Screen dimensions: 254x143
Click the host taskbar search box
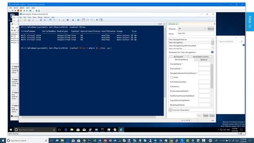27,141
